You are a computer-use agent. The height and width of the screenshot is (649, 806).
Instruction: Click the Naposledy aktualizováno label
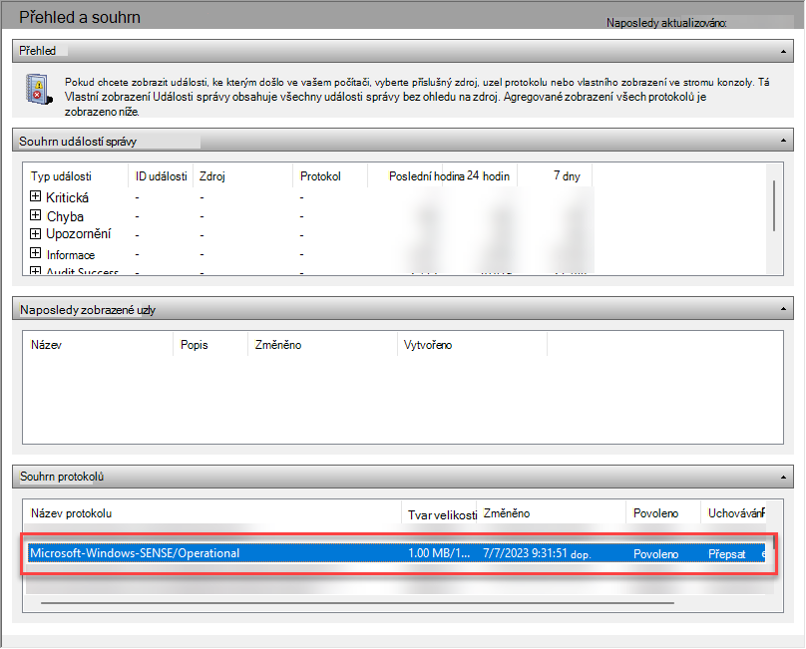666,23
